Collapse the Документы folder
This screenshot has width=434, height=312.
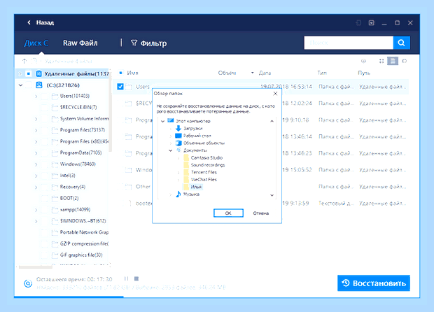[x=171, y=150]
